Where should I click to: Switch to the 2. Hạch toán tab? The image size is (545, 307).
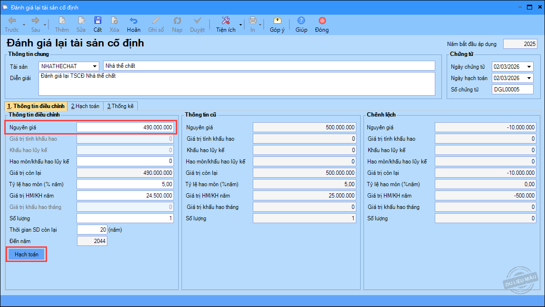click(85, 106)
